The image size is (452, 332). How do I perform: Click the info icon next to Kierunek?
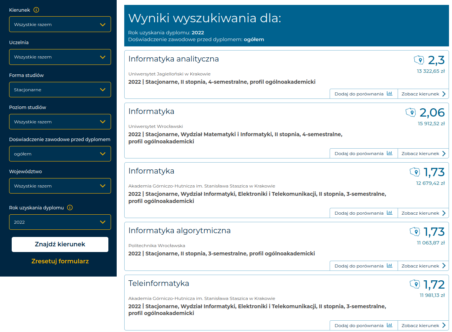coord(36,10)
